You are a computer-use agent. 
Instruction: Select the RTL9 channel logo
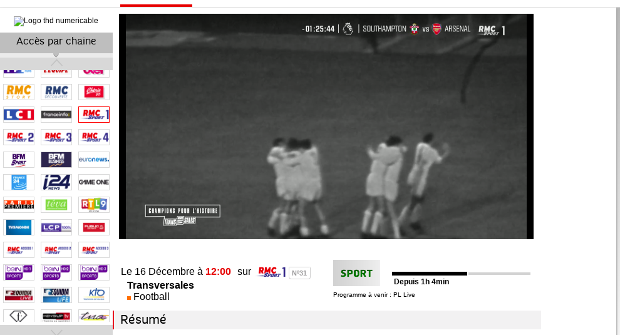point(94,205)
